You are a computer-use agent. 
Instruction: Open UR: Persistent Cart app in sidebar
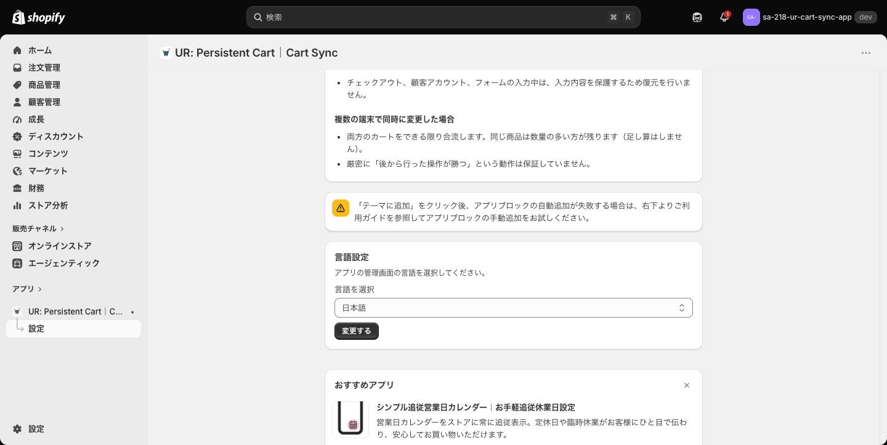pos(75,311)
